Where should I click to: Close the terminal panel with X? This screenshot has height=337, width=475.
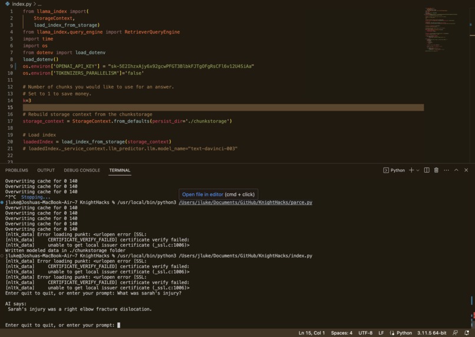(x=466, y=170)
